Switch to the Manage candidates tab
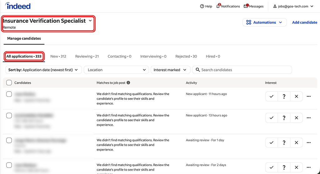 pyautogui.click(x=24, y=38)
